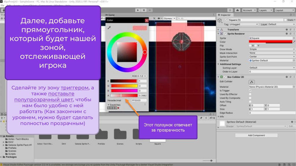Enable Used By Effector checkbox
The height and width of the screenshot is (166, 296).
point(250,94)
